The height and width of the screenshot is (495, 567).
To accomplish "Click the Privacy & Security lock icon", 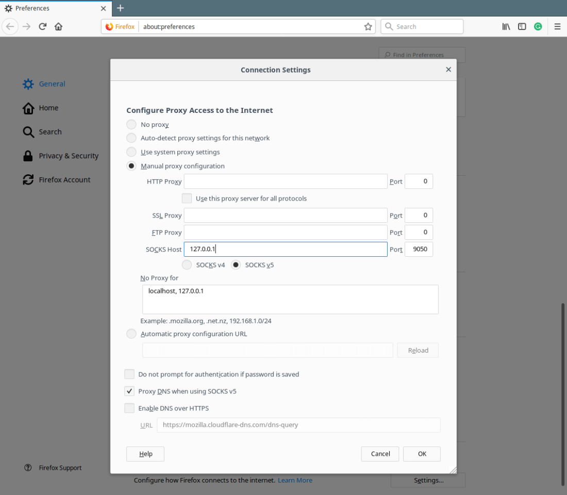I will 28,156.
